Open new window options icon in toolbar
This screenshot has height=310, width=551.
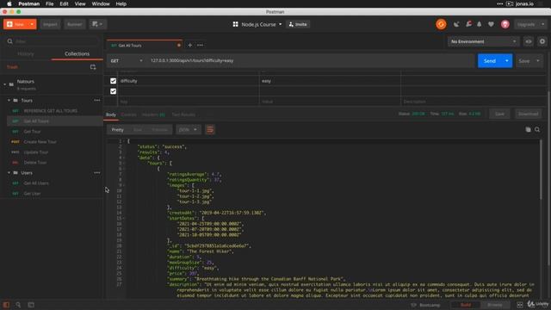tap(97, 24)
